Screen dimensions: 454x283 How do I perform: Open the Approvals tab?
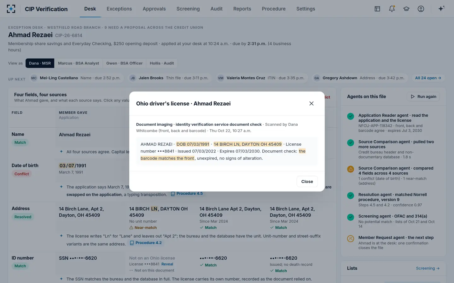pos(154,9)
